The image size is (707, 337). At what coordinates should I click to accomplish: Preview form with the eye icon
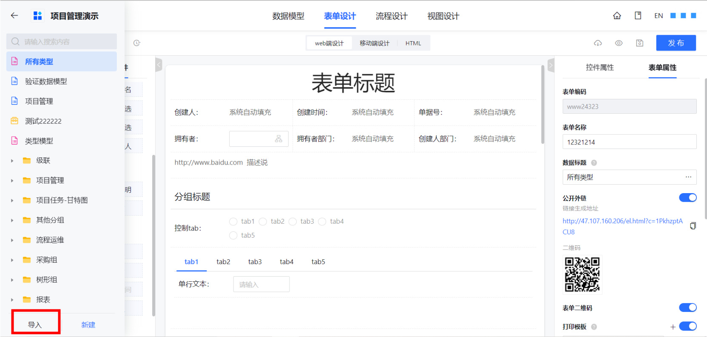(x=619, y=43)
